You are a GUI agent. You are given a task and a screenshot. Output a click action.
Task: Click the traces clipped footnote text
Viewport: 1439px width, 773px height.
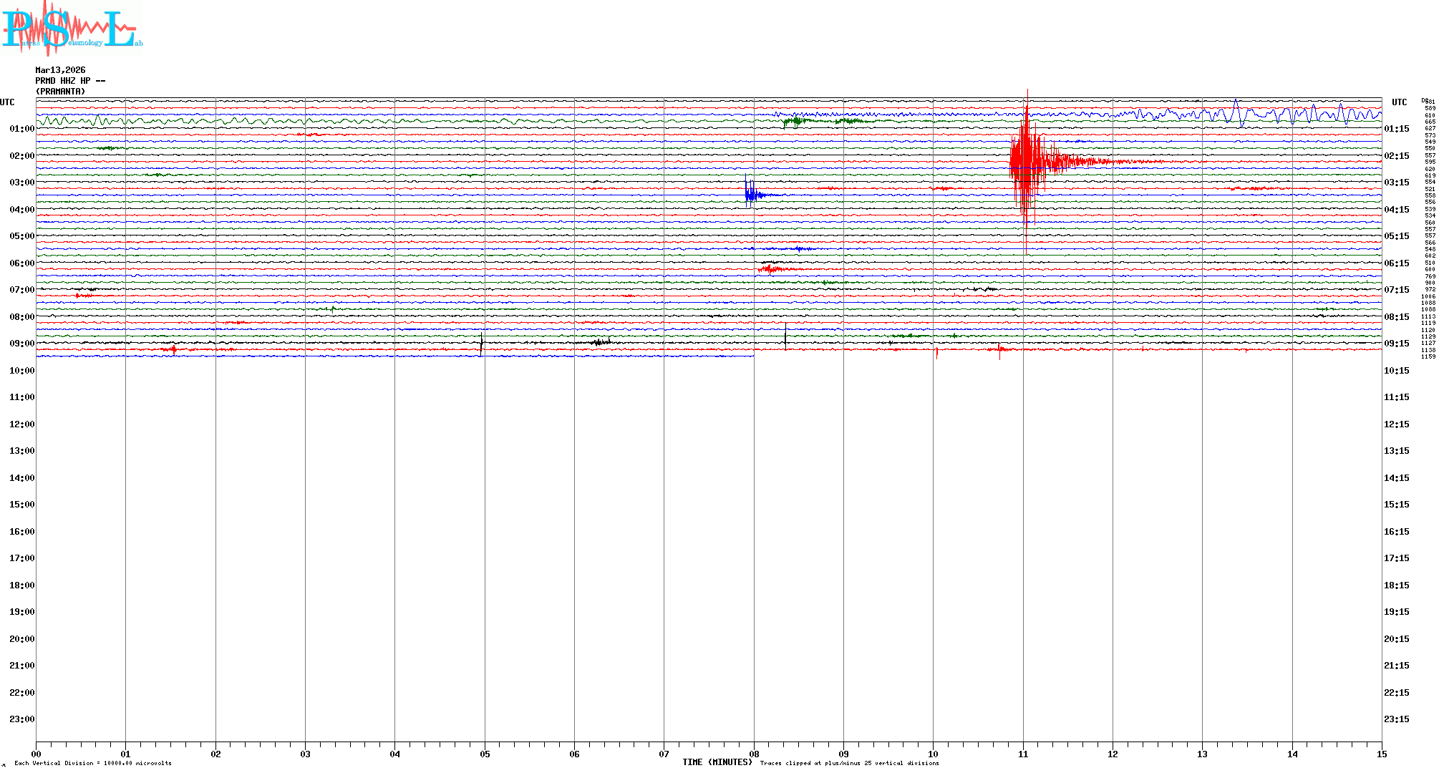[x=849, y=764]
